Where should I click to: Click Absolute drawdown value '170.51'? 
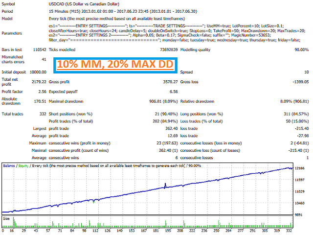(x=40, y=101)
